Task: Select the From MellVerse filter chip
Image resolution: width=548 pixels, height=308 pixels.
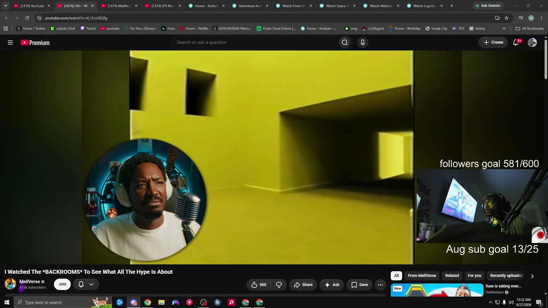Action: pyautogui.click(x=422, y=276)
